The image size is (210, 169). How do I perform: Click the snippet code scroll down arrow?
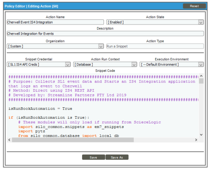point(201,135)
